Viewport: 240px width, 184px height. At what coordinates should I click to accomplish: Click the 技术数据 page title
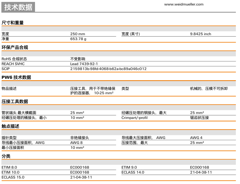(x=18, y=7)
